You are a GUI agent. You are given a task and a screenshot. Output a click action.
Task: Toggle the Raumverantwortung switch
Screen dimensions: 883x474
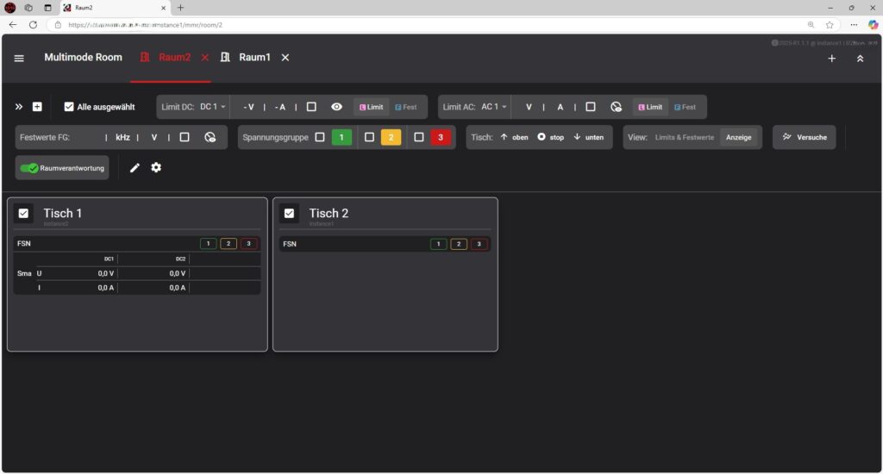tap(29, 168)
